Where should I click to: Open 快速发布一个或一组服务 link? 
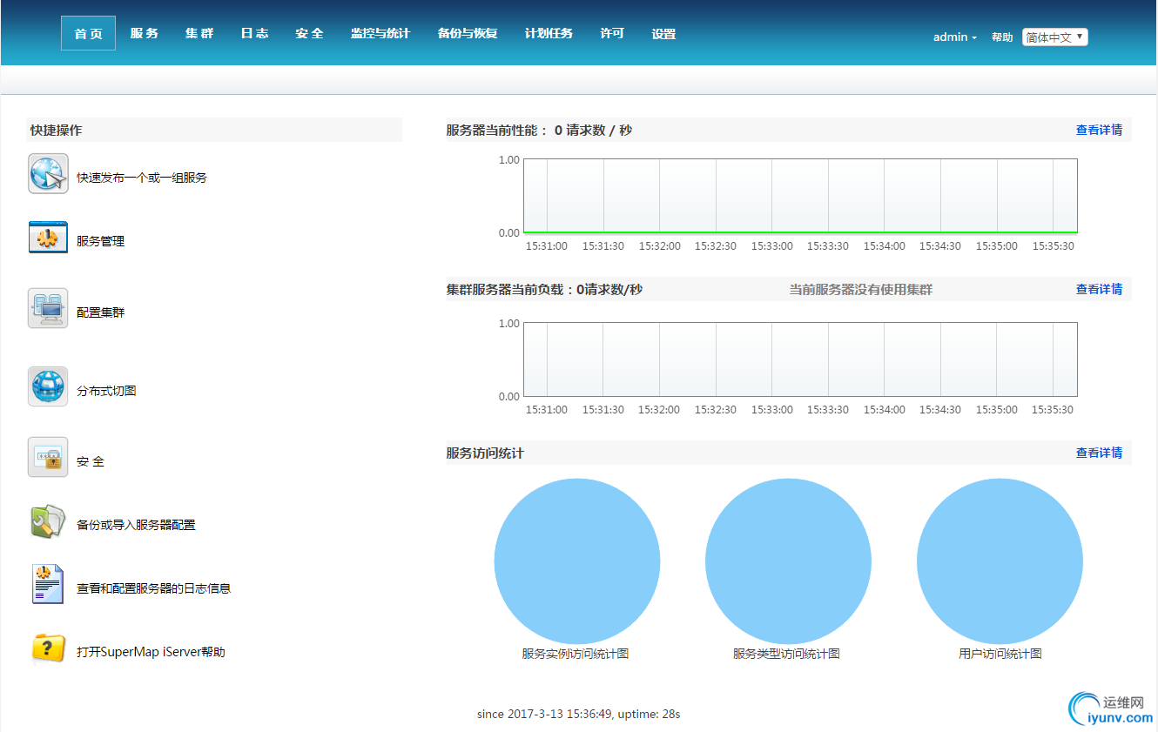point(142,178)
